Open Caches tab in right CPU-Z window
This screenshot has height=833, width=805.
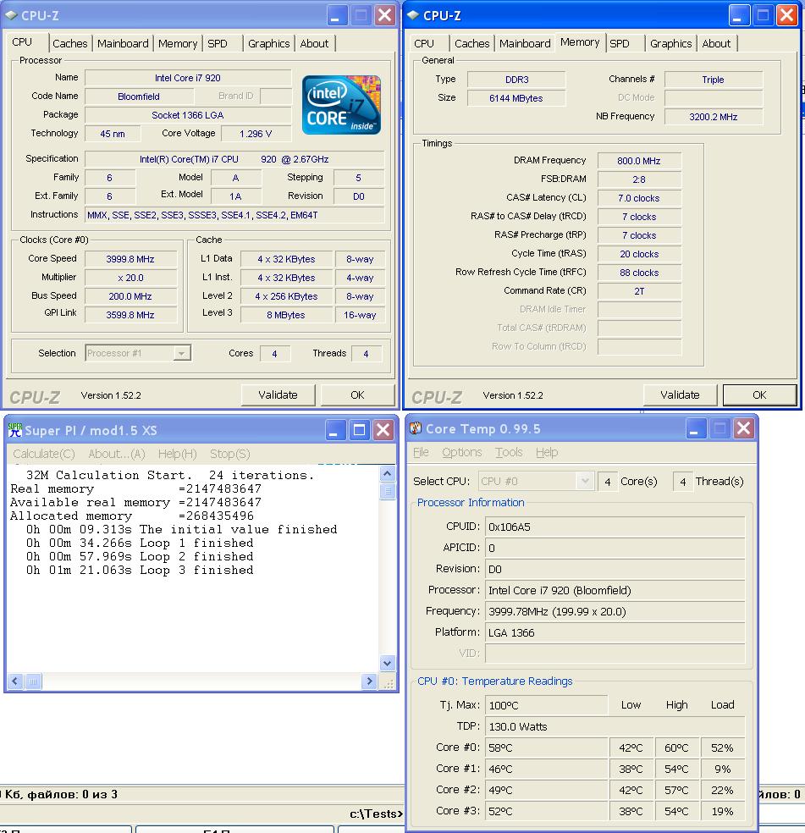[471, 43]
